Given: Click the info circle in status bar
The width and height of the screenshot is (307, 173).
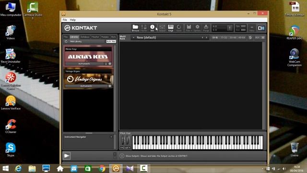Looking at the screenshot, I should [122, 156].
